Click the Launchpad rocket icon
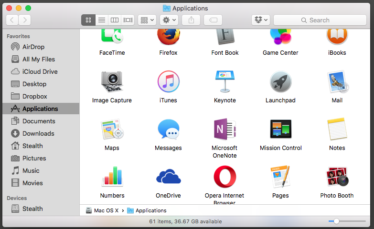The image size is (374, 229). (x=280, y=81)
